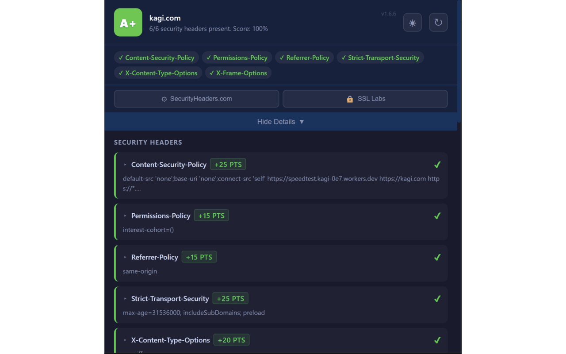Click the checkmark on X-Content-Type-Options row
The height and width of the screenshot is (354, 566).
[x=437, y=340]
